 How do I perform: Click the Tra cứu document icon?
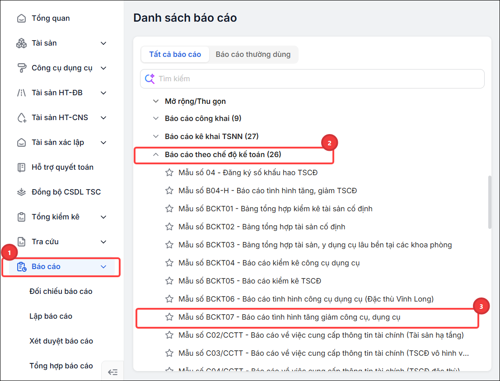point(21,242)
